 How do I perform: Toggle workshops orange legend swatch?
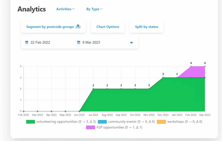click(x=161, y=122)
